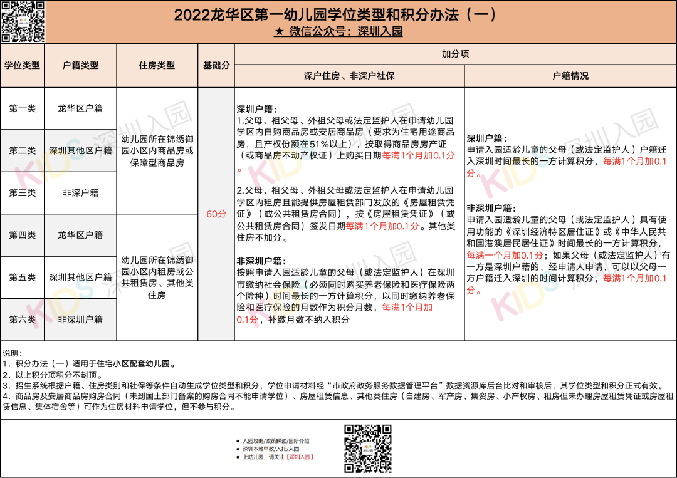Click the 第四类 cell

coord(22,235)
